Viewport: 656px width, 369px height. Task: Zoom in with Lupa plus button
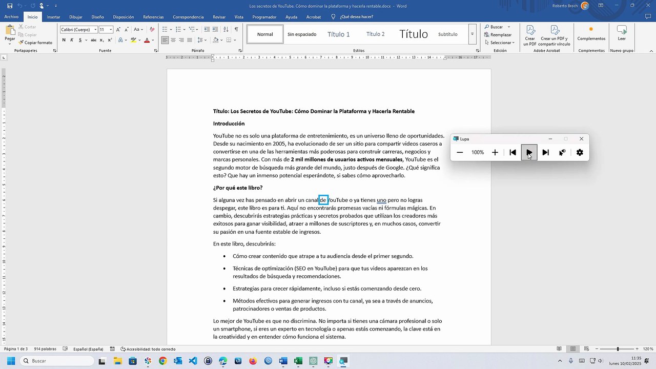495,152
